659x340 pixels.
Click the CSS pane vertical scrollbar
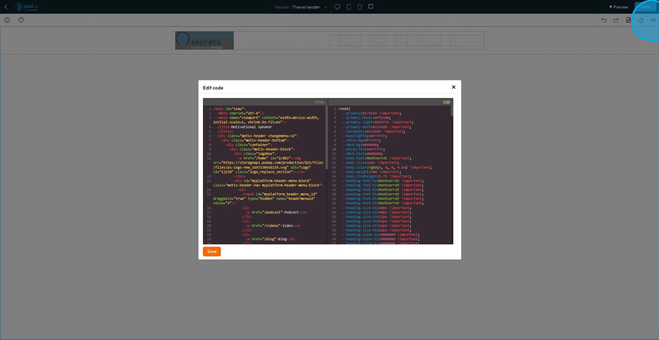click(x=452, y=112)
